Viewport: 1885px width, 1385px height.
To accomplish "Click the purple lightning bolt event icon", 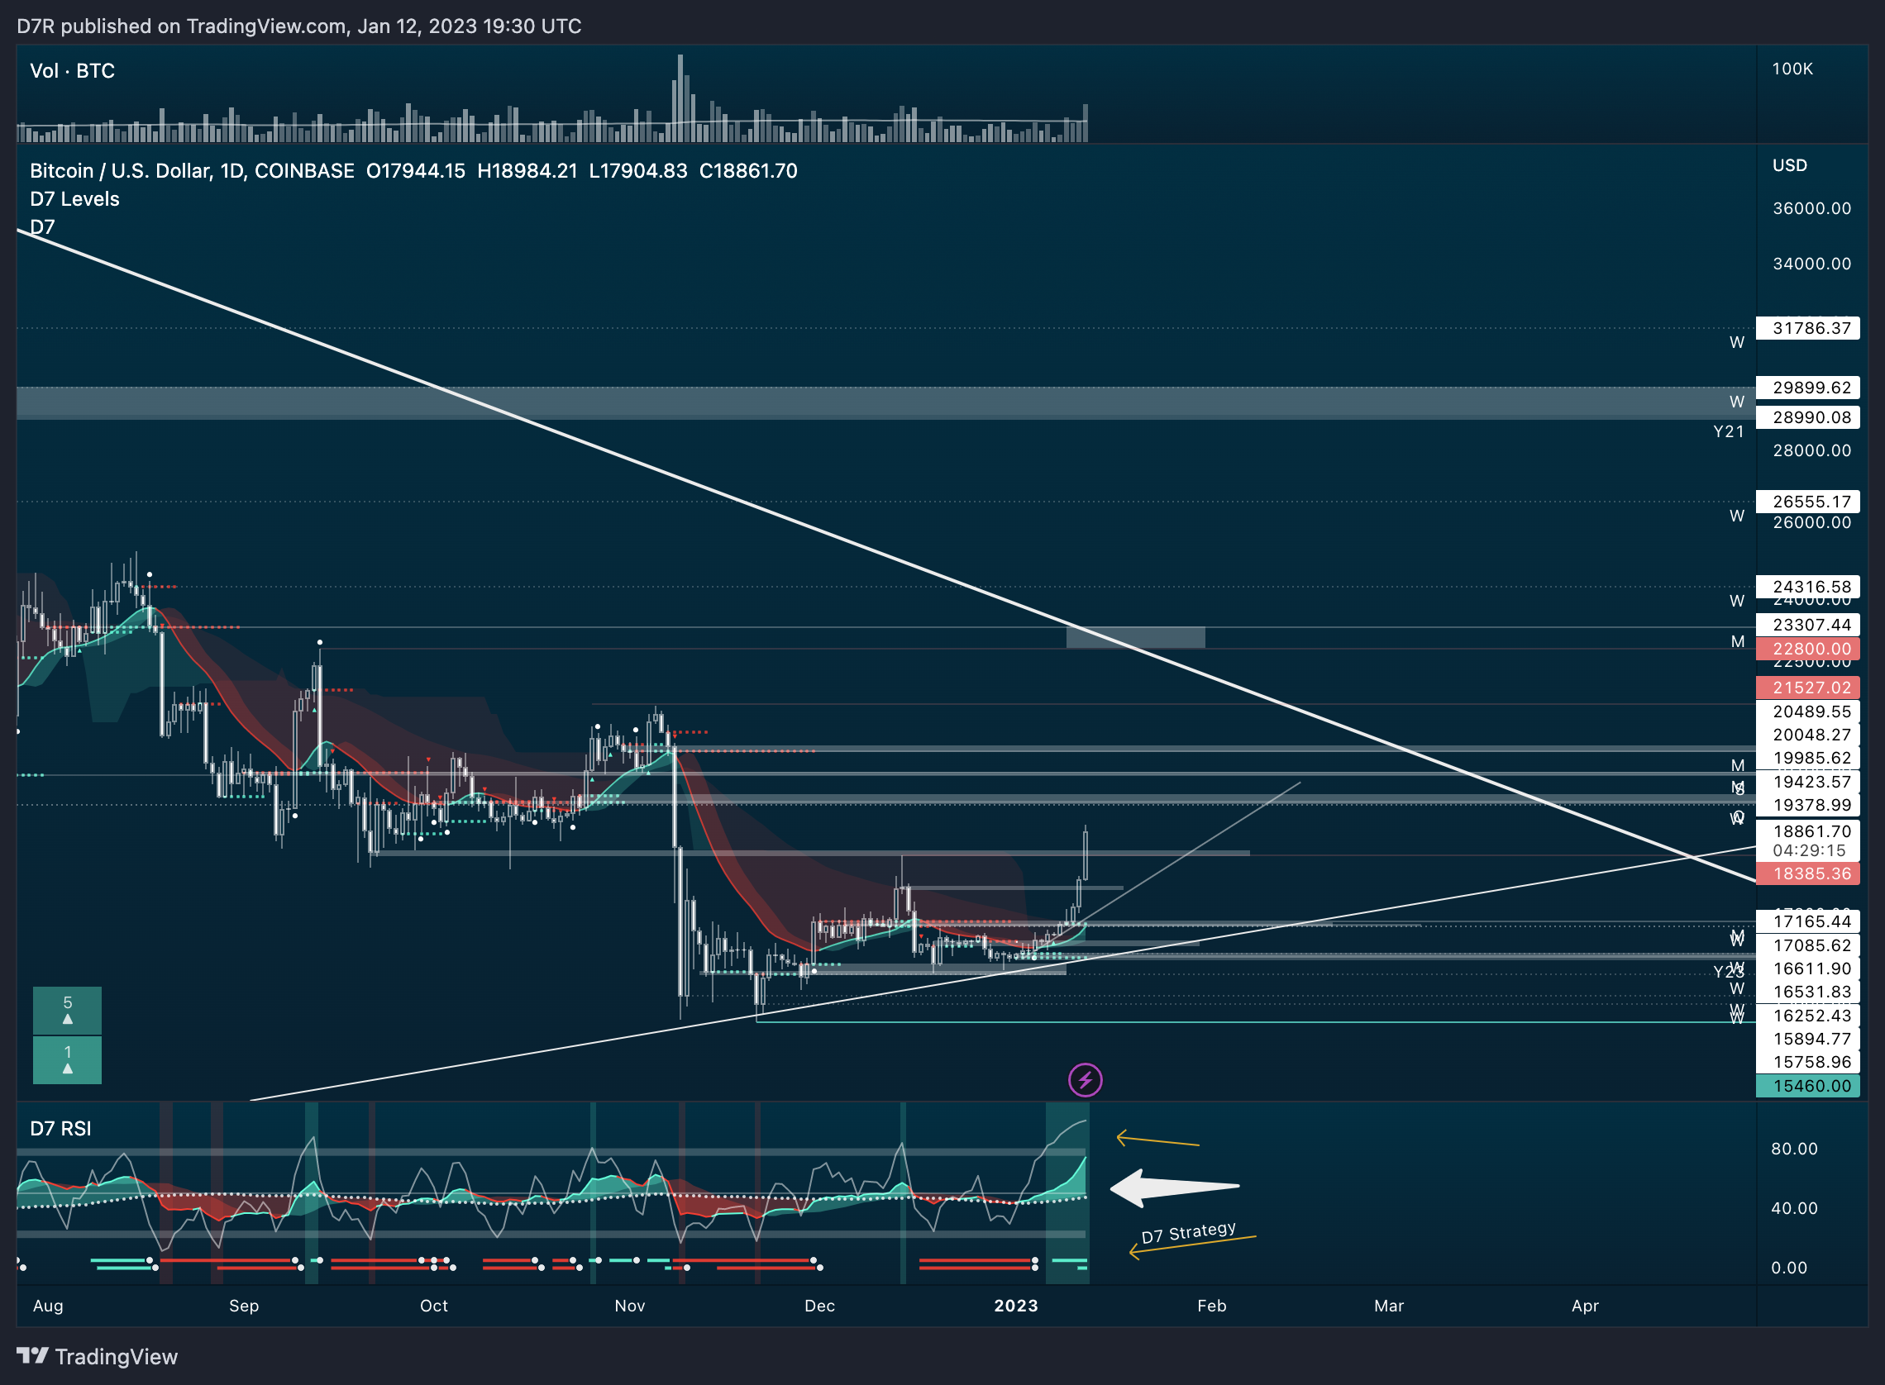I will click(x=1085, y=1080).
